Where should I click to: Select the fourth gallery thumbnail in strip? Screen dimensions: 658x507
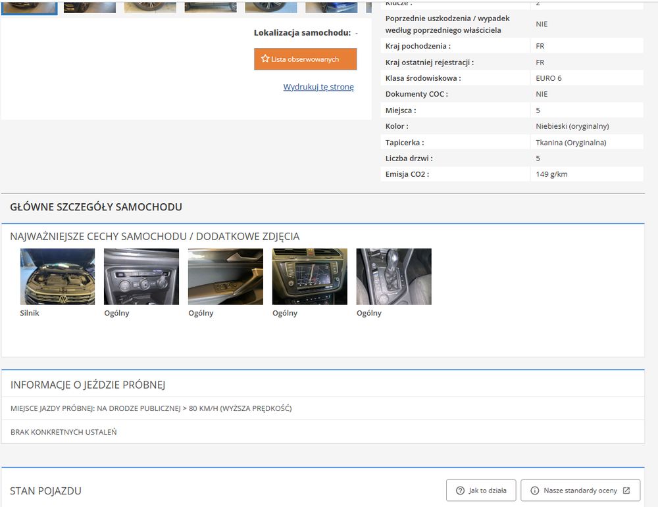pos(211,7)
